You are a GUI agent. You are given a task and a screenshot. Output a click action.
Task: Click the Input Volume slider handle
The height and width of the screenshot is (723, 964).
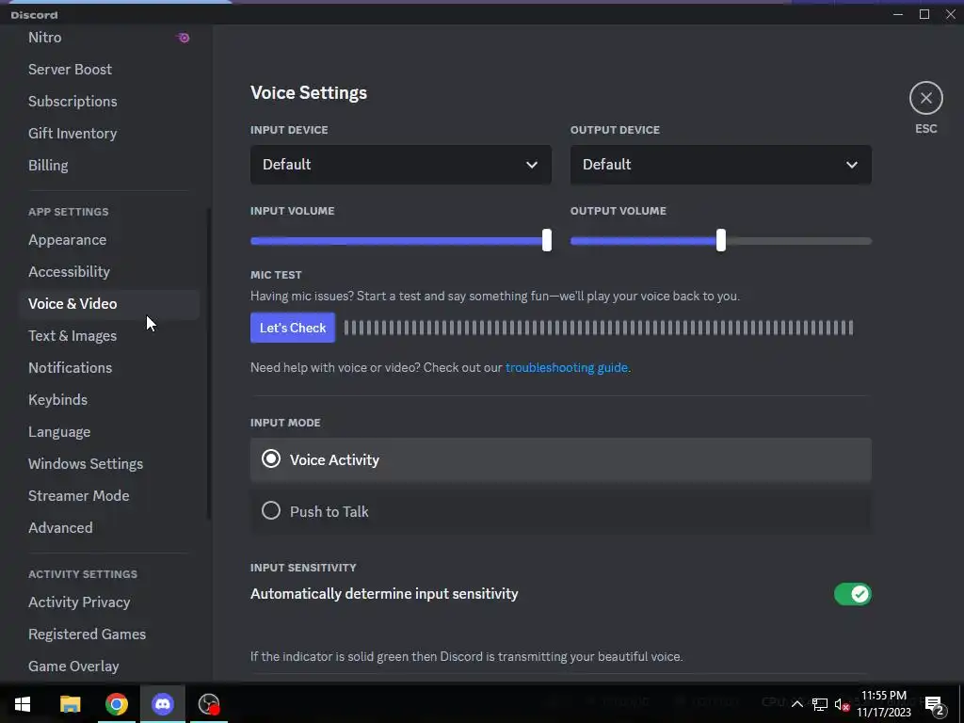click(x=547, y=240)
